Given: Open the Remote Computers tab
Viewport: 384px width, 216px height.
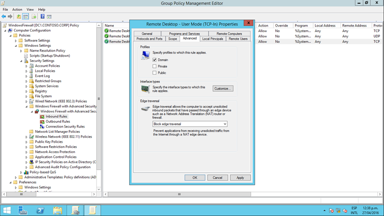Looking at the screenshot, I should [229, 34].
